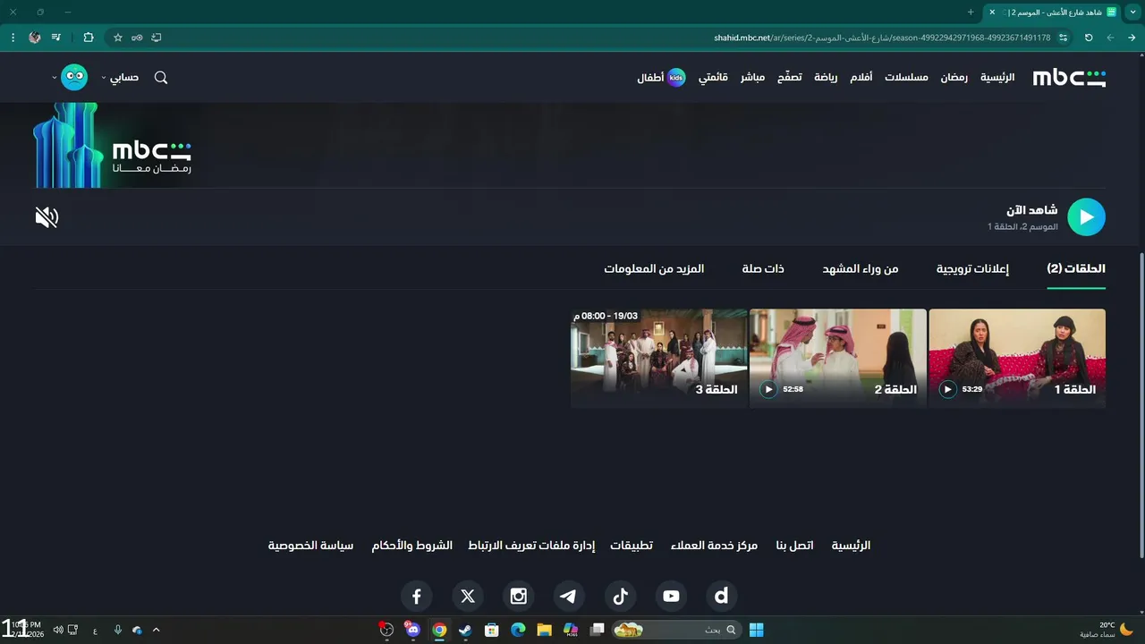Image resolution: width=1145 pixels, height=644 pixels.
Task: Open the browser extensions puzzle icon
Action: [x=88, y=38]
